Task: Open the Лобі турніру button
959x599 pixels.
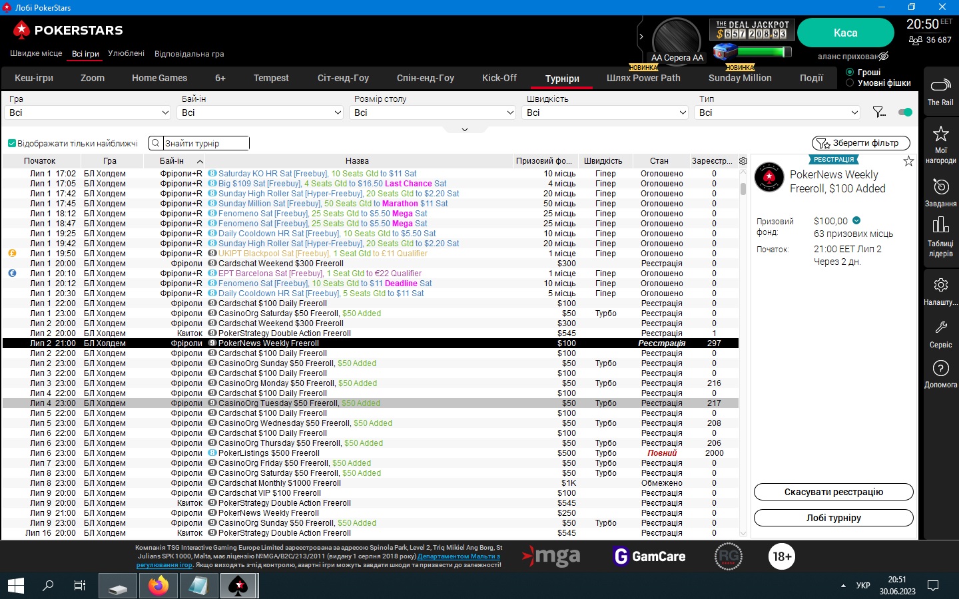Action: pos(833,518)
